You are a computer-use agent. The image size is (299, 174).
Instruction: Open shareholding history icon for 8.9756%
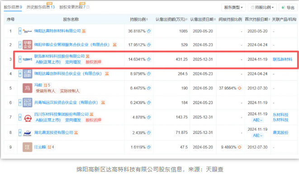[149, 74]
